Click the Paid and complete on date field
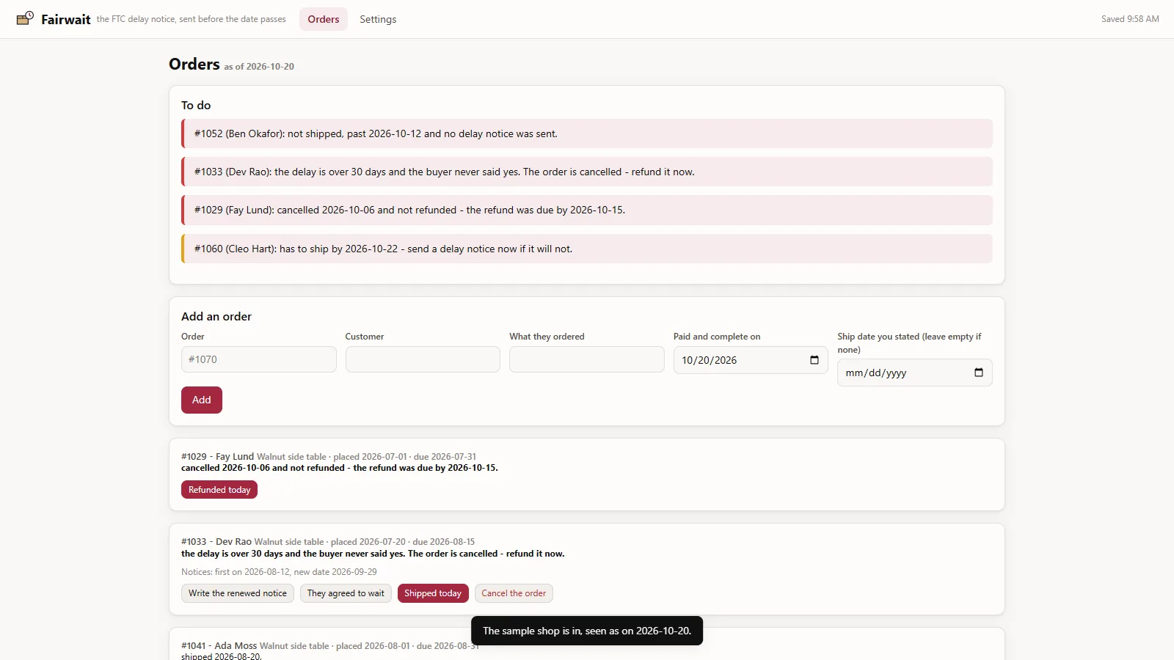This screenshot has height=660, width=1174. click(751, 360)
